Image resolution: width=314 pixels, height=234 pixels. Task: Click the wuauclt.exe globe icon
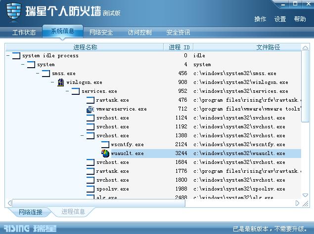click(x=105, y=154)
